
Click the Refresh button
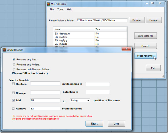(x=154, y=20)
